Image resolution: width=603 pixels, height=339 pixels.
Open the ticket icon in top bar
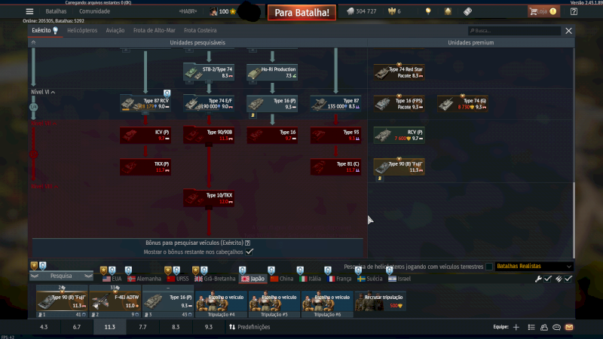point(467,11)
